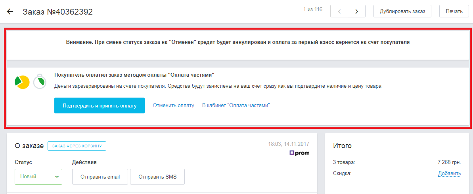This screenshot has height=194, width=473.
Task: Click the Итого heading
Action: tap(343, 146)
